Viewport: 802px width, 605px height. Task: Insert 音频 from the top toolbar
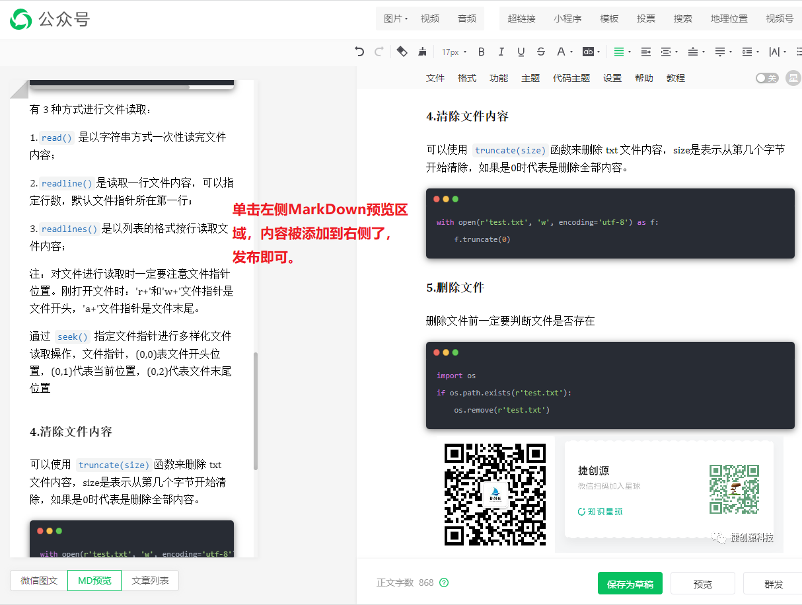click(467, 19)
